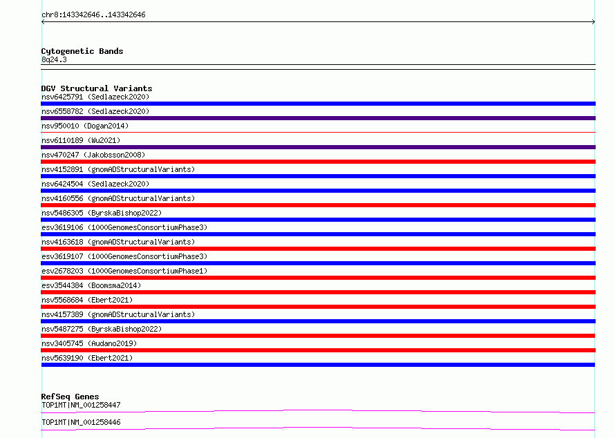615x438 pixels.
Task: Open variant nsv4163618 (gnomADStructuralVariants) label
Action: [x=118, y=242]
